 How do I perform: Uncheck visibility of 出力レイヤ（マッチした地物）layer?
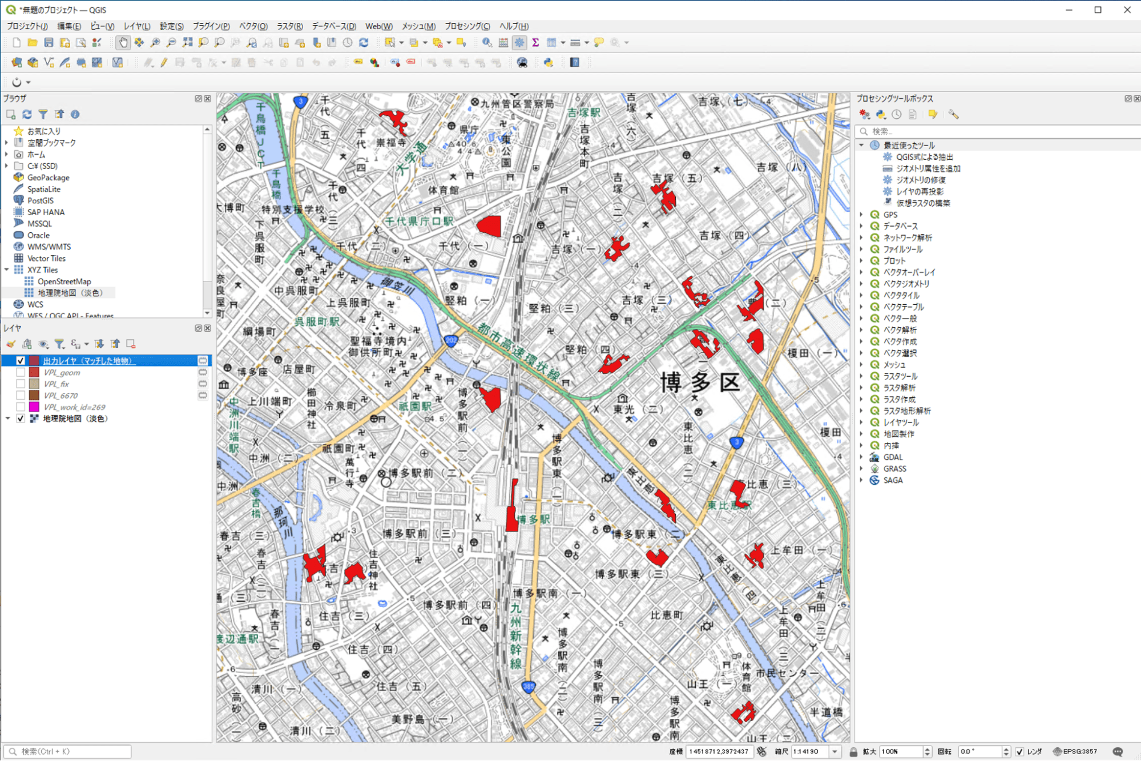tap(21, 361)
